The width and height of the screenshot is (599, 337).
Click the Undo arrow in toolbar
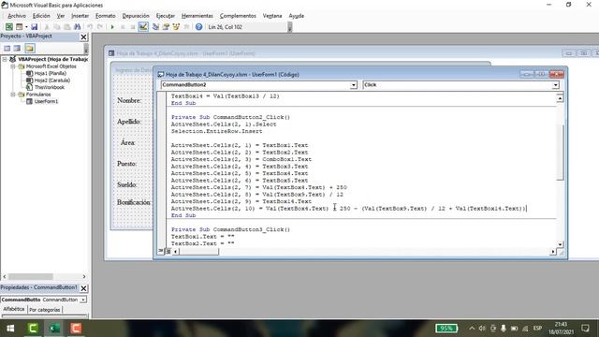(x=90, y=27)
